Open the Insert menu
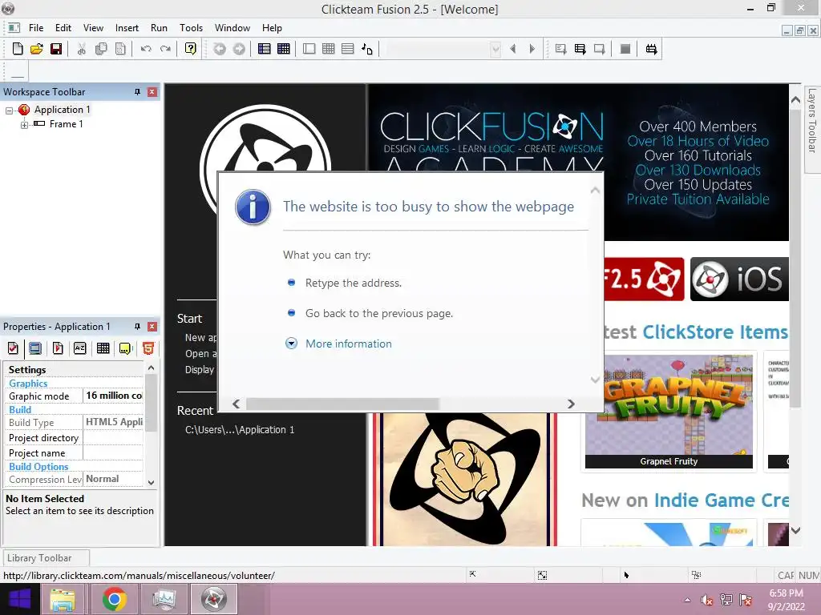 coord(127,28)
